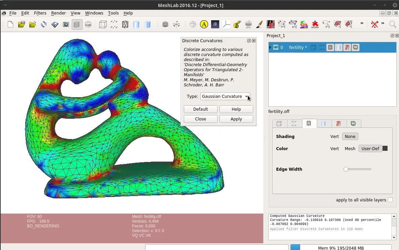Activate select faces in rectangle tool
This screenshot has height=250, width=399.
point(337,25)
